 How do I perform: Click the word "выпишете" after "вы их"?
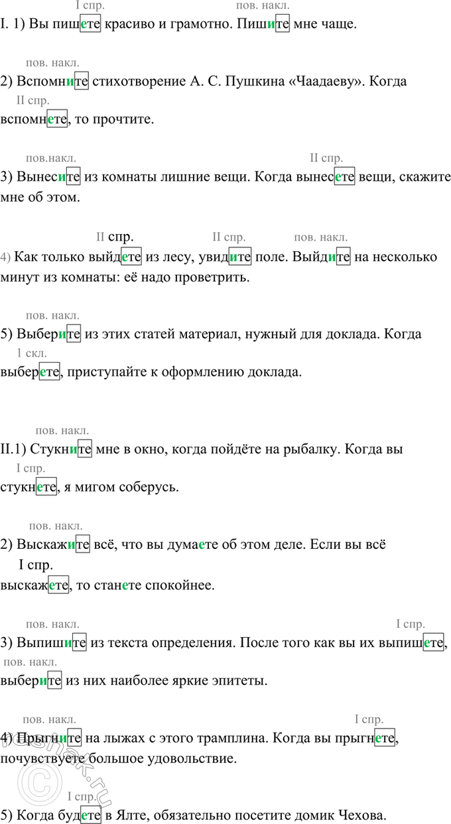click(412, 642)
